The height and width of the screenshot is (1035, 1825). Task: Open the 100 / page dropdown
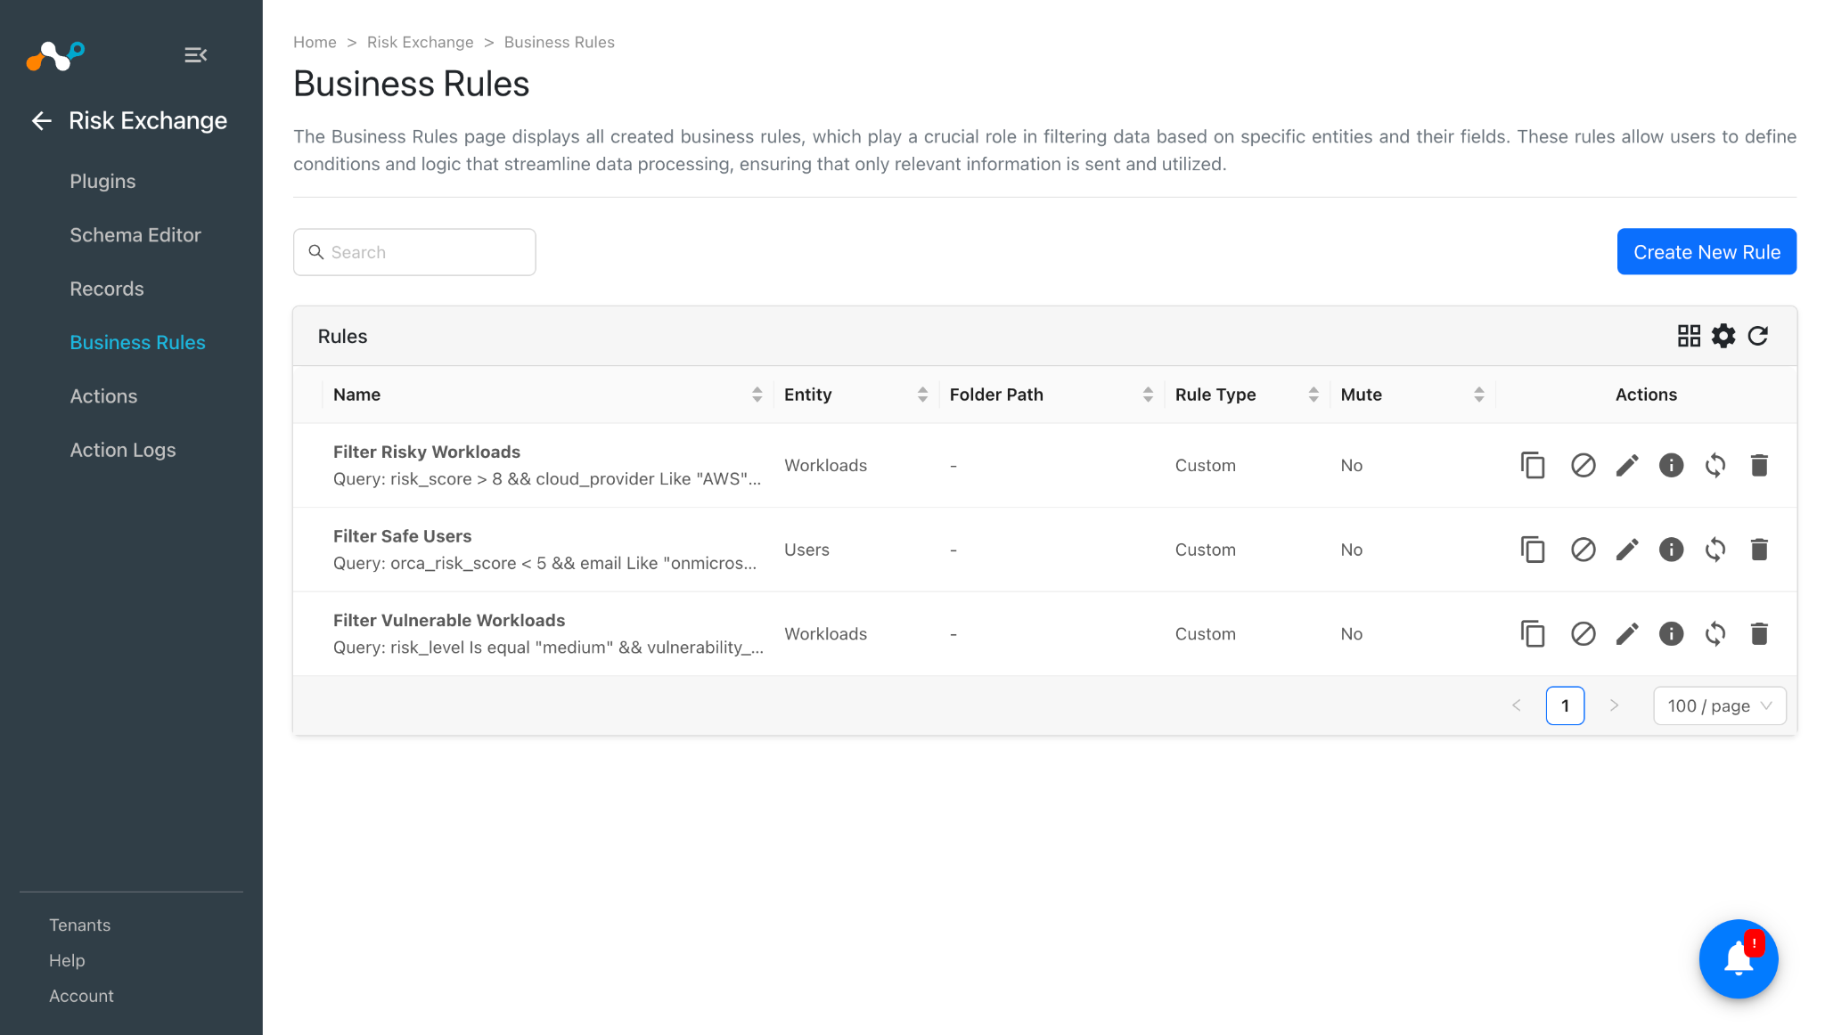coord(1719,705)
